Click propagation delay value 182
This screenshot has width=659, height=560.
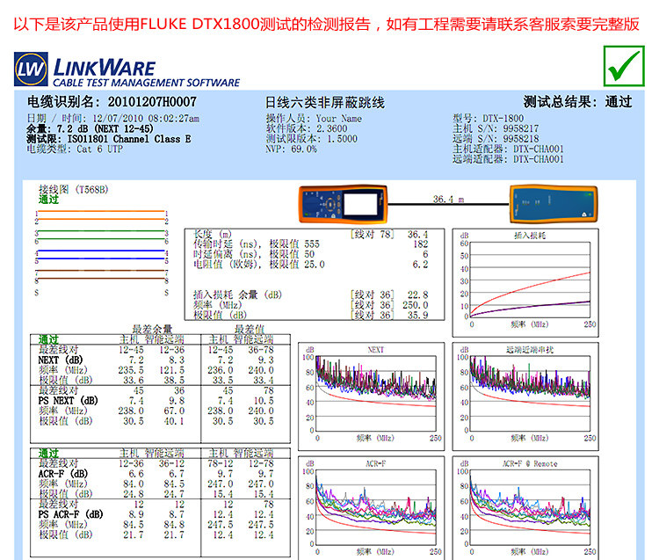click(x=420, y=244)
